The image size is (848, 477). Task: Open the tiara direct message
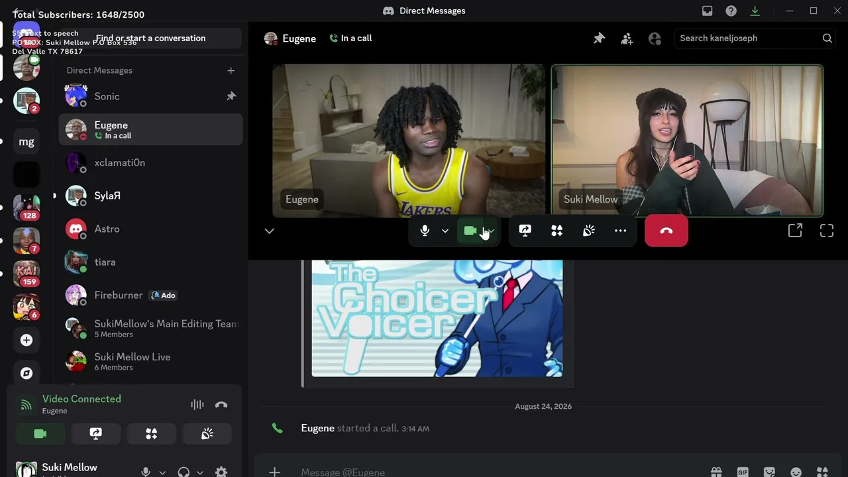pos(150,262)
